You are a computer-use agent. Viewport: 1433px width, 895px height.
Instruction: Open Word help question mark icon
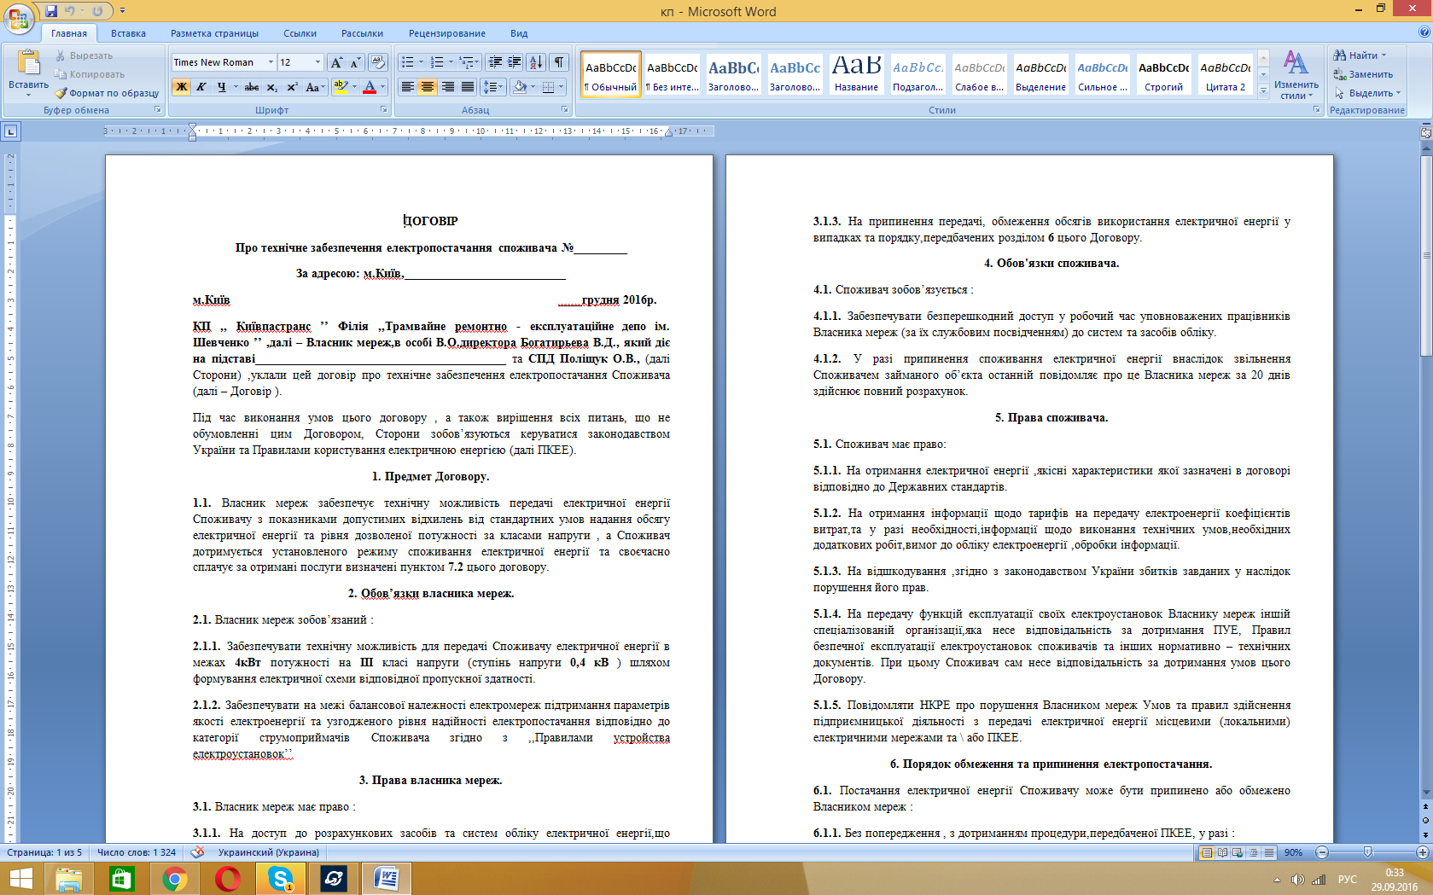(x=1424, y=32)
